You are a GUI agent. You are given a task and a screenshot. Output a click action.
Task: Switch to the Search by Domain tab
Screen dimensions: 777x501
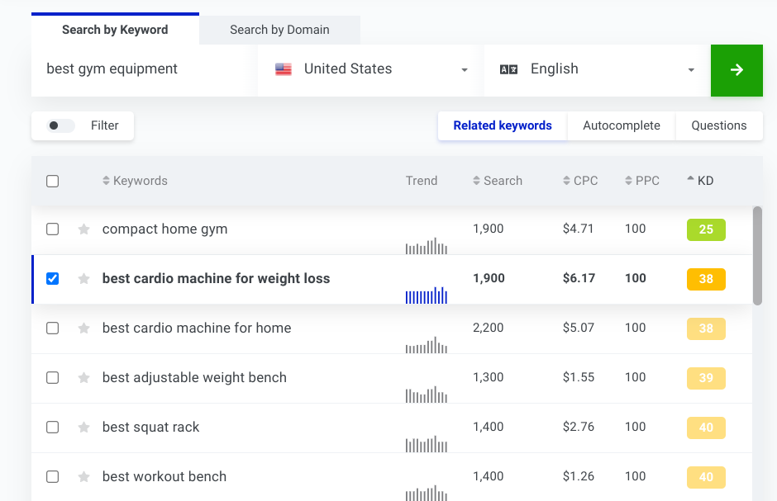coord(279,30)
